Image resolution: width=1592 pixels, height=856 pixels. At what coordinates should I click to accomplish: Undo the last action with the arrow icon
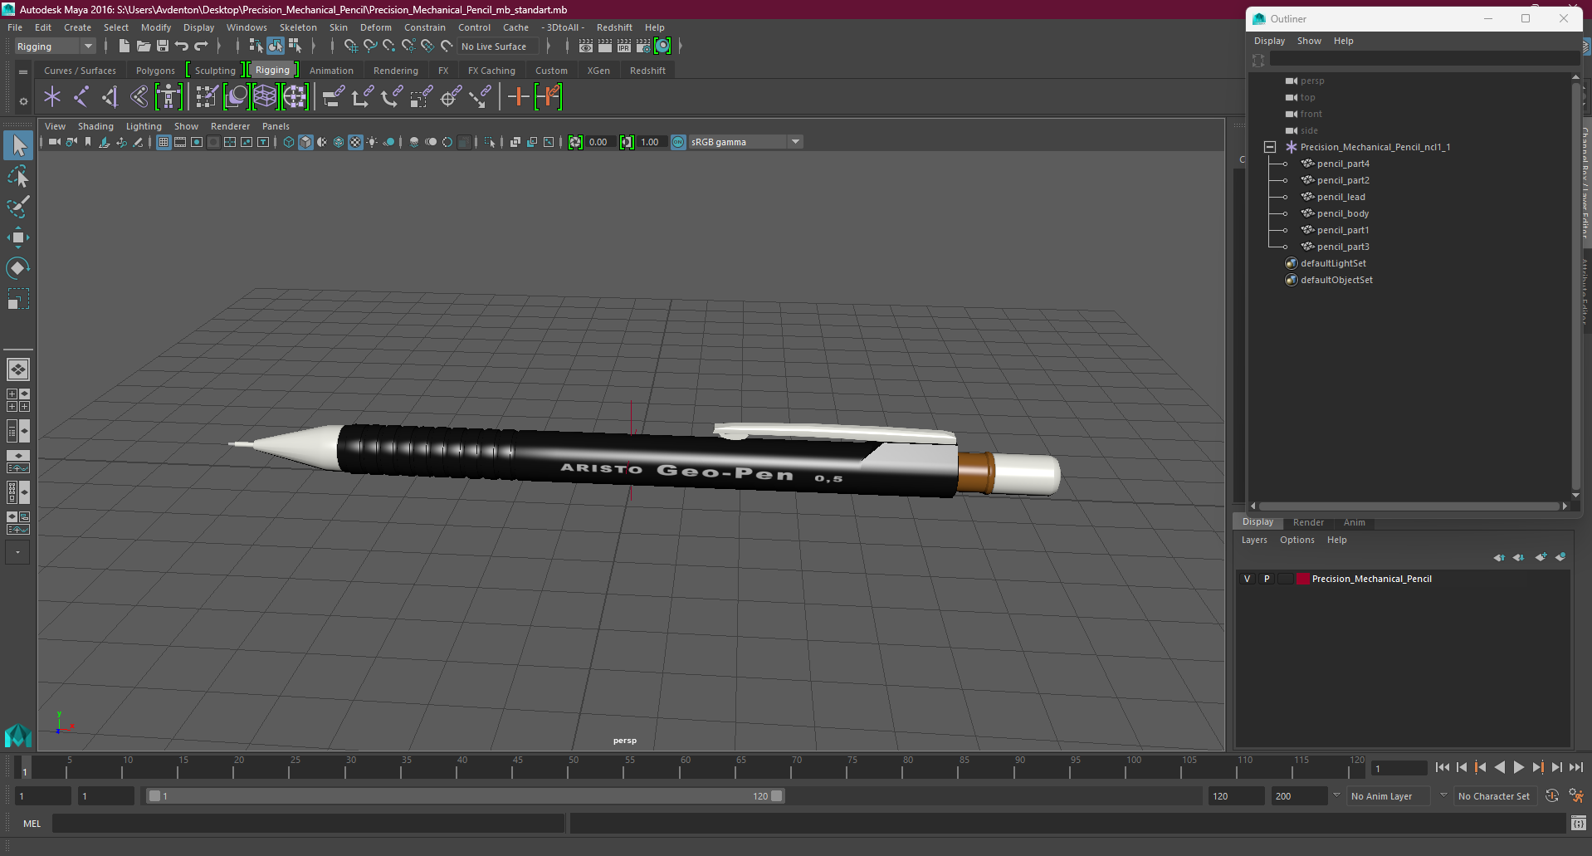182,46
